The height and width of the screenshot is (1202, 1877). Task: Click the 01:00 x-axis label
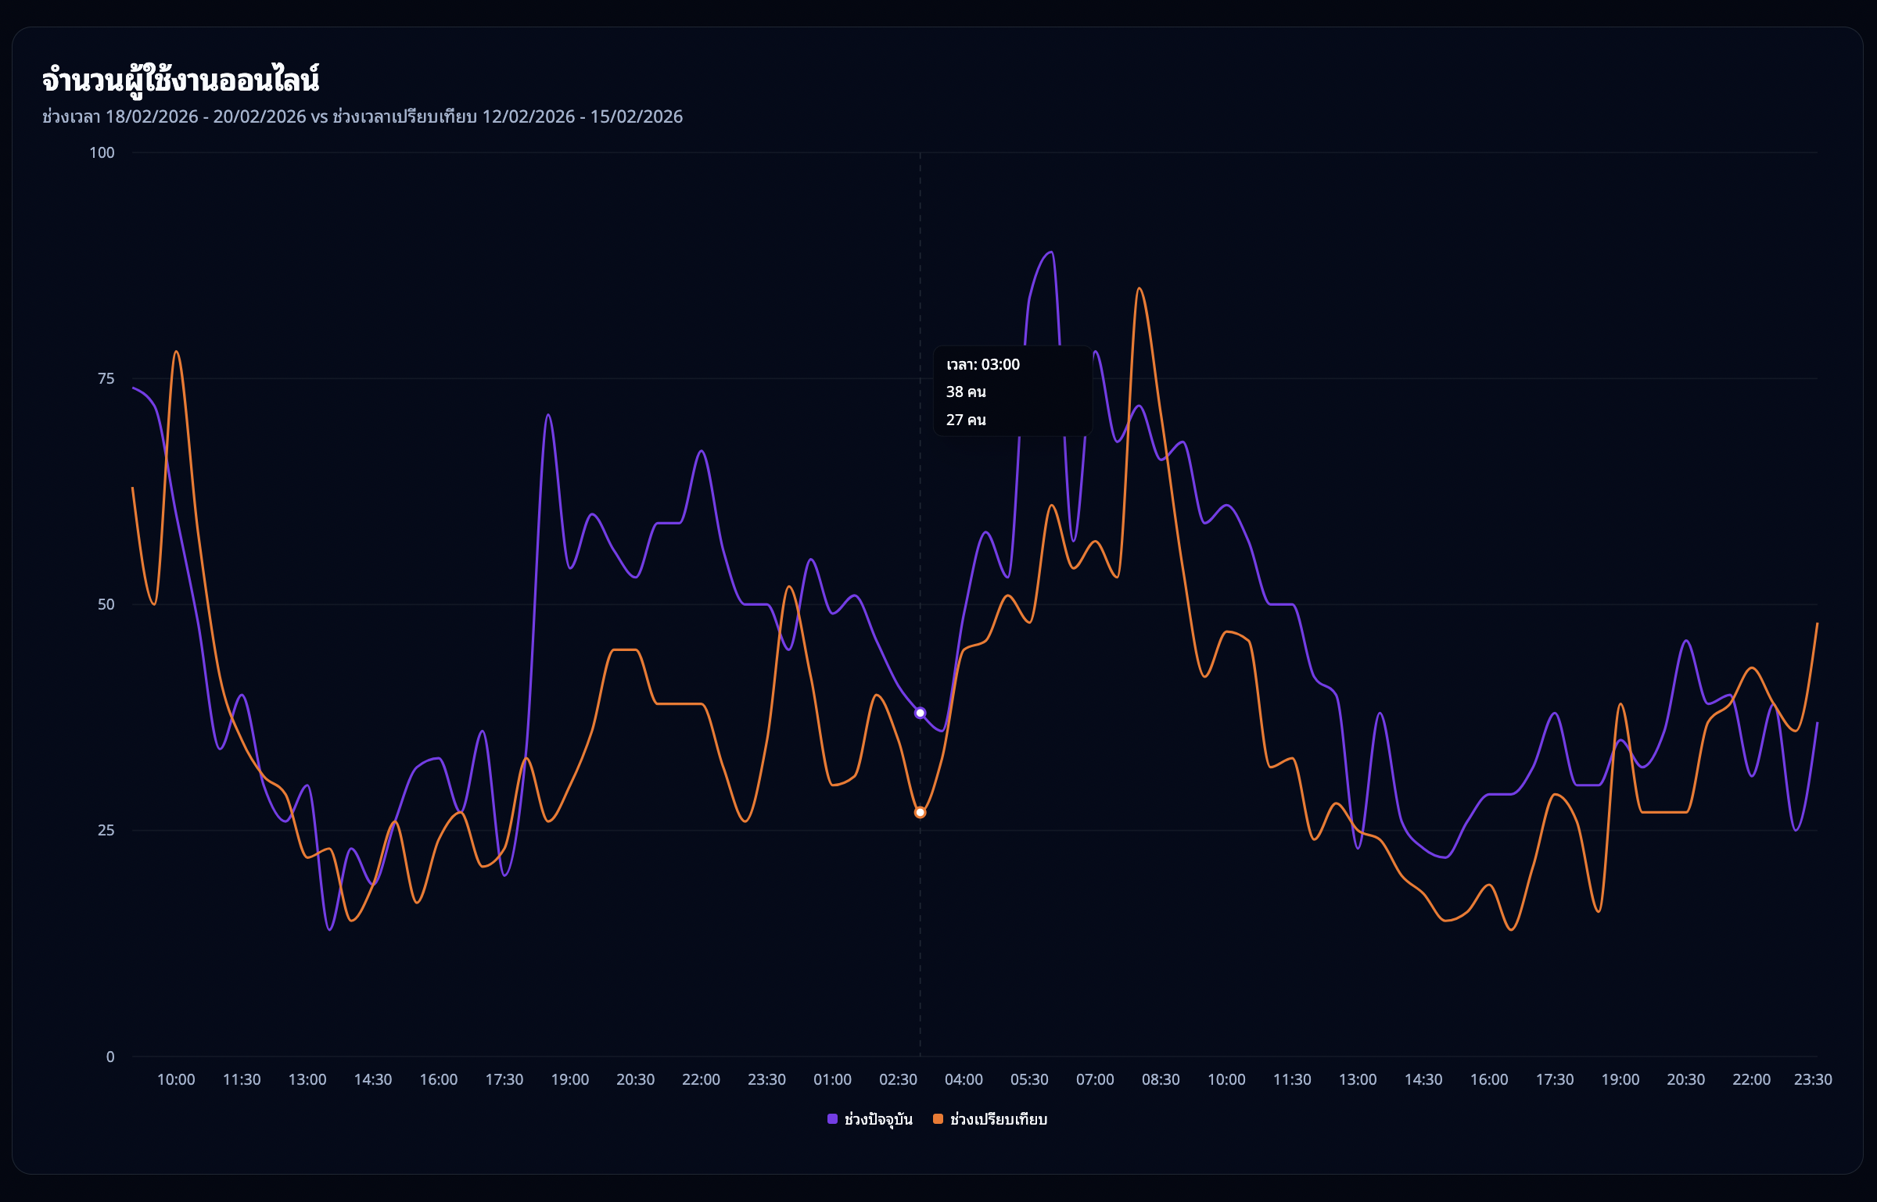click(x=832, y=1079)
